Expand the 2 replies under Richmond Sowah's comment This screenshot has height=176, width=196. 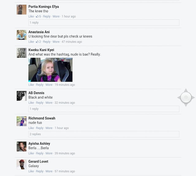[x=104, y=134]
